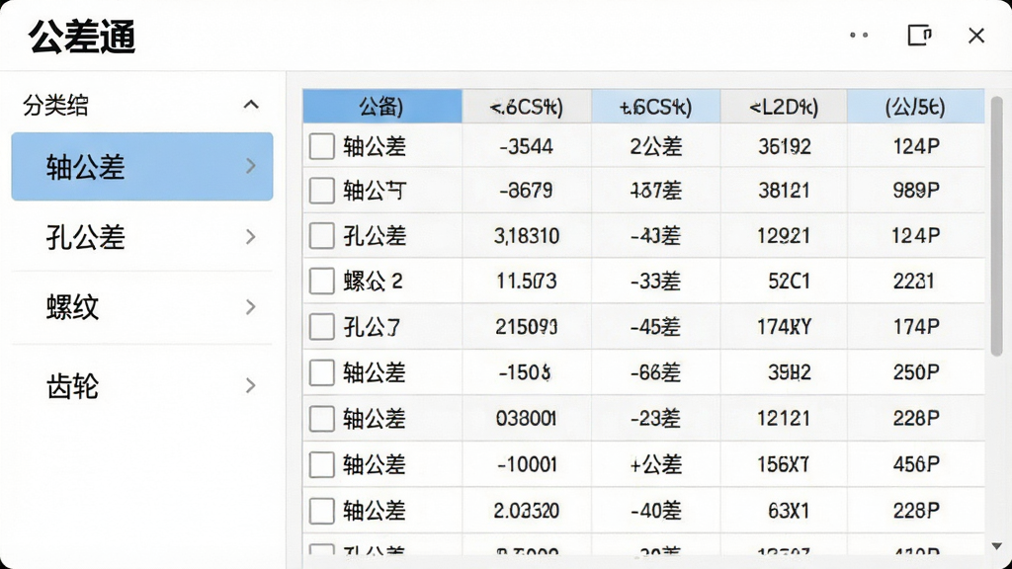The width and height of the screenshot is (1012, 569).
Task: Click the -40差 cell
Action: 656,511
